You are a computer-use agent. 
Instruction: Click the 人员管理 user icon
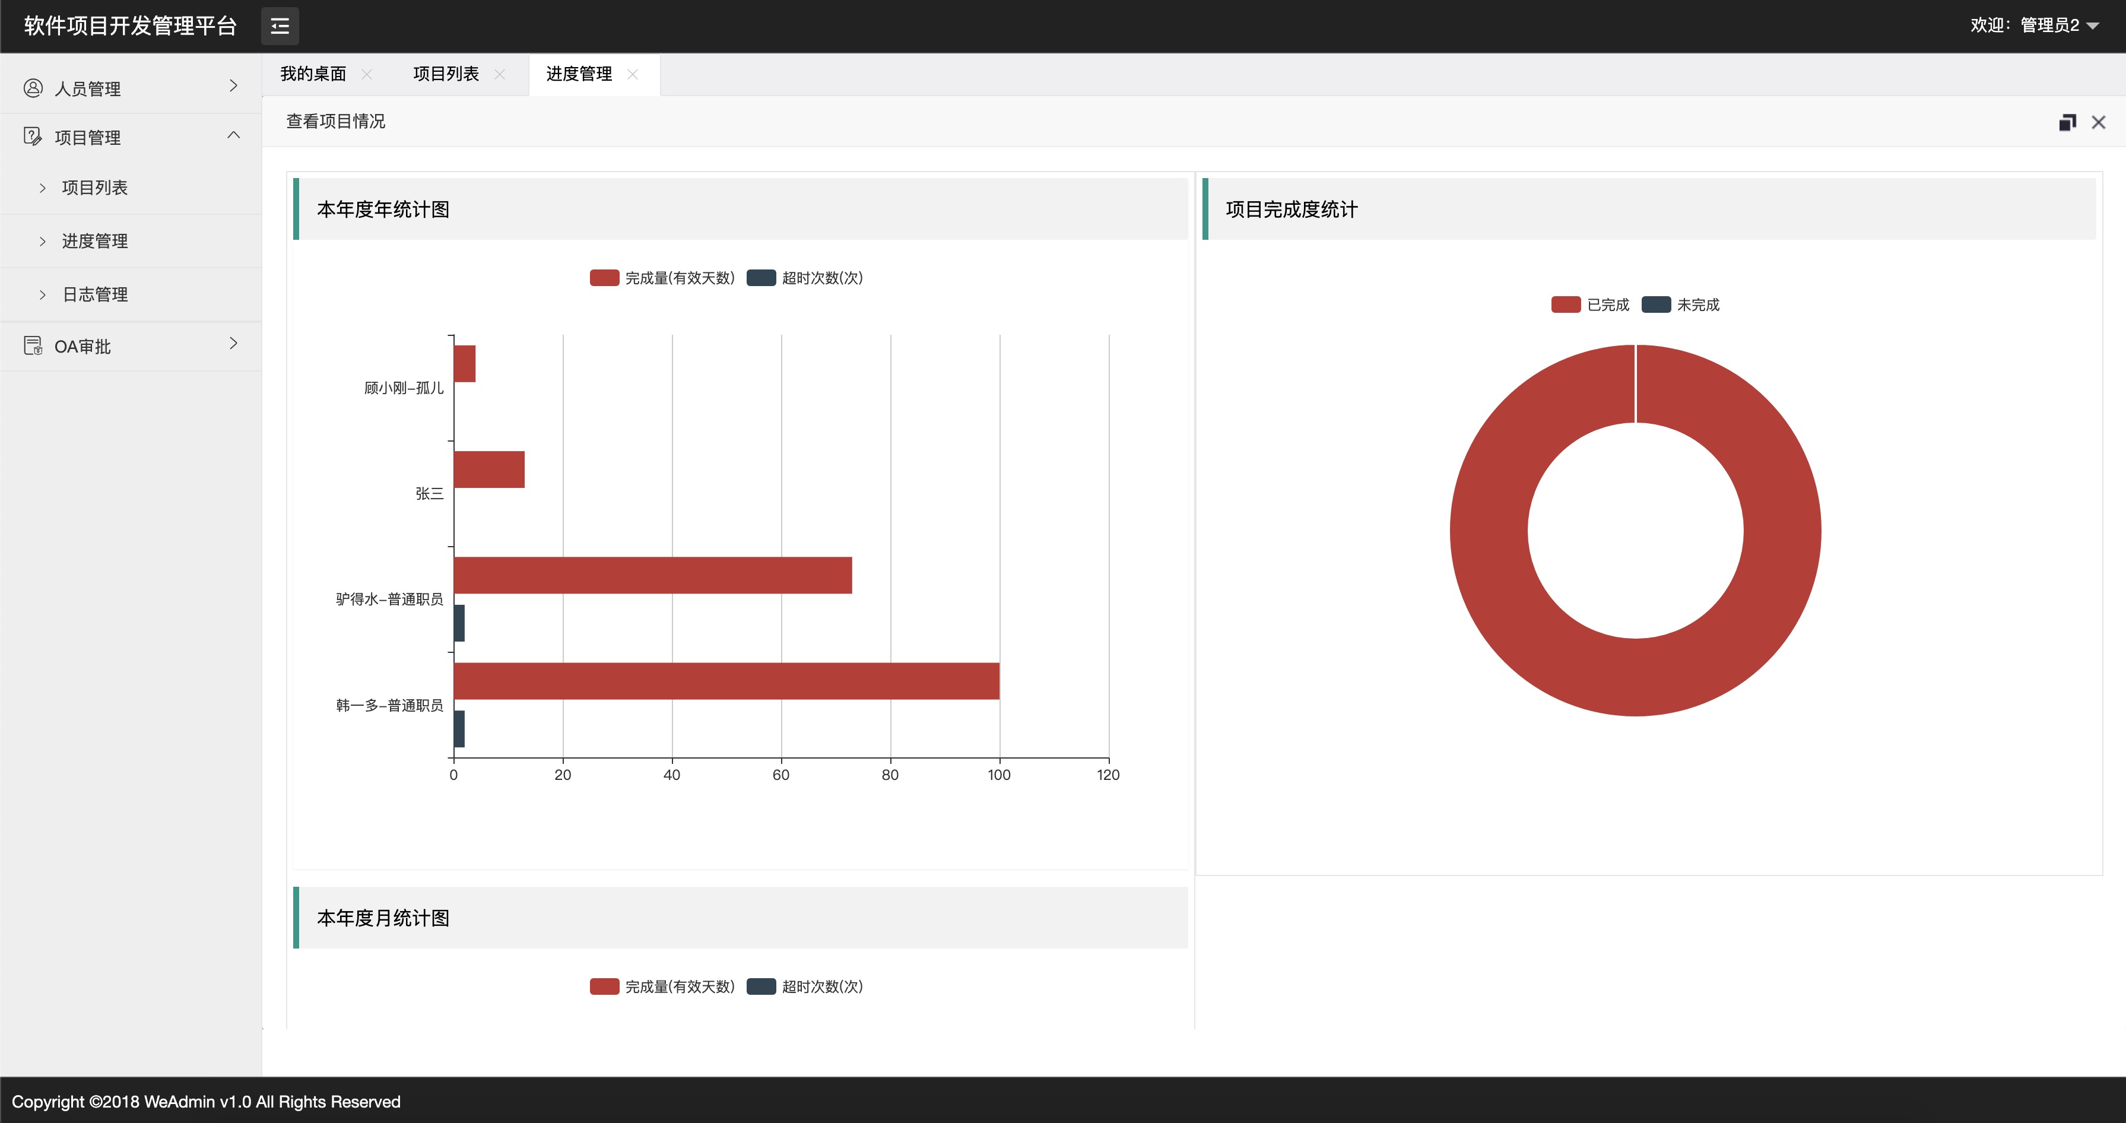(x=33, y=87)
